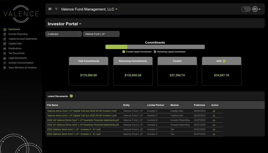Click the NAV info icon
The height and width of the screenshot is (153, 268).
tap(224, 61)
